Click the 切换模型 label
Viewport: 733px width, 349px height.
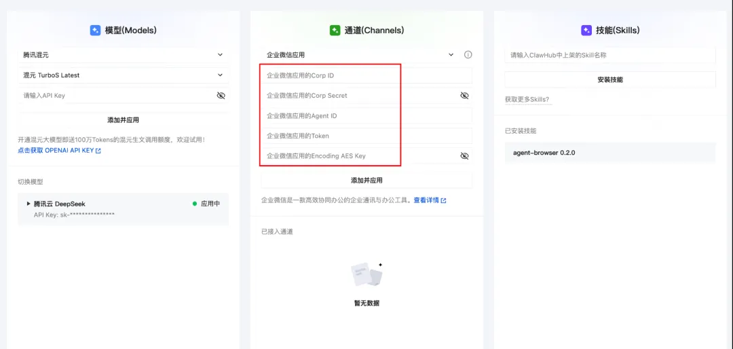tap(31, 181)
